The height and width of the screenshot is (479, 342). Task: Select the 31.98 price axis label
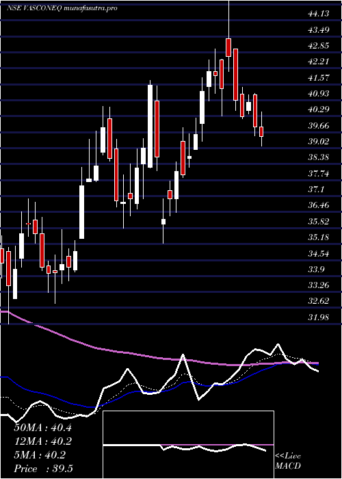pos(319,318)
